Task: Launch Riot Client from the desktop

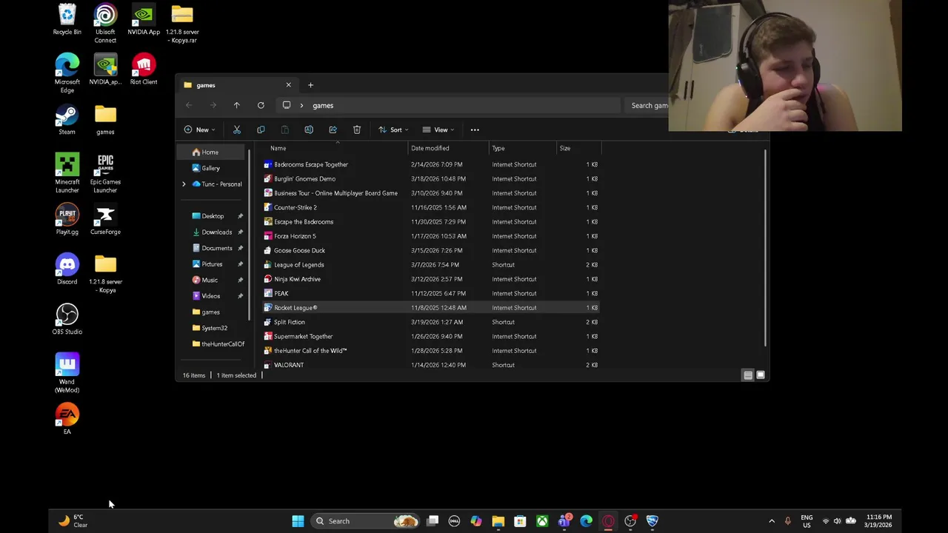Action: point(144,70)
